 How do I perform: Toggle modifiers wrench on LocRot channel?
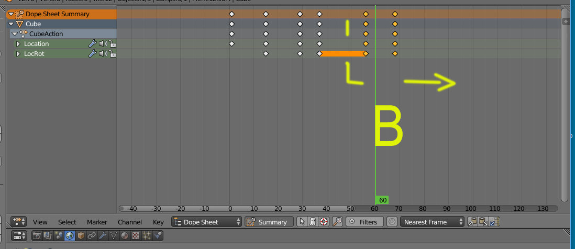click(x=92, y=53)
